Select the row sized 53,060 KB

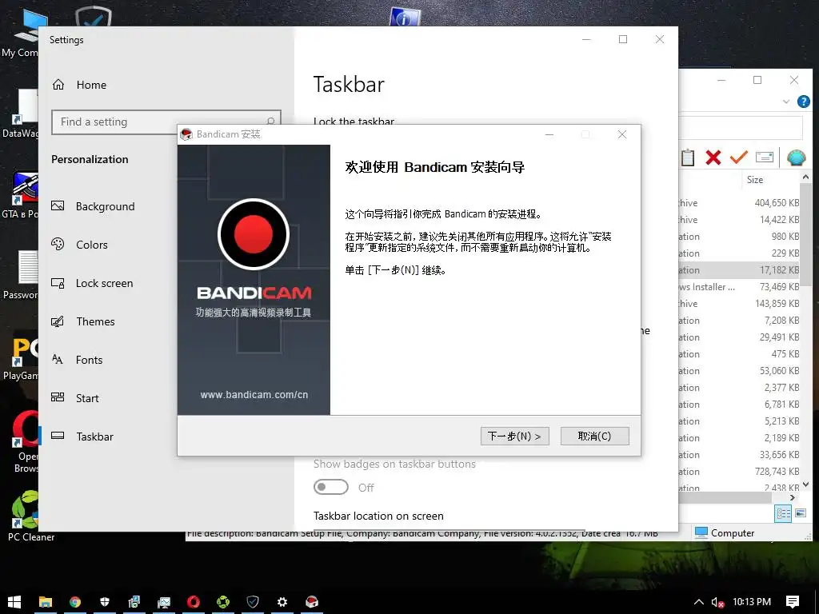tap(739, 371)
